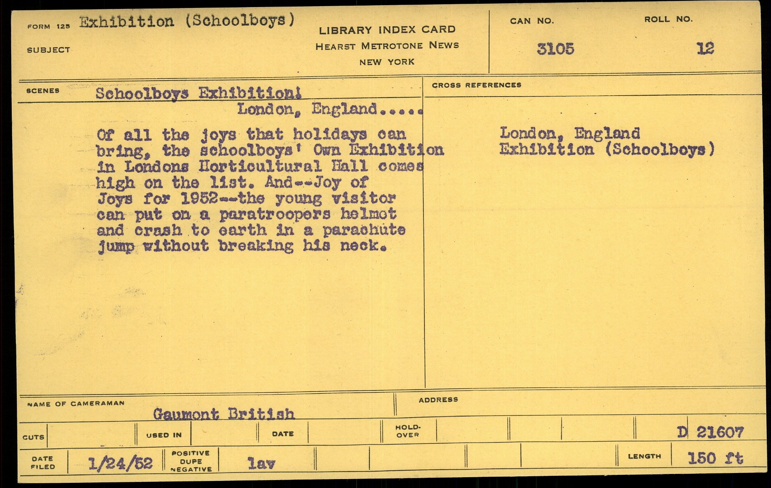
Task: Click the 'ADDRESS' field label
Action: click(438, 400)
